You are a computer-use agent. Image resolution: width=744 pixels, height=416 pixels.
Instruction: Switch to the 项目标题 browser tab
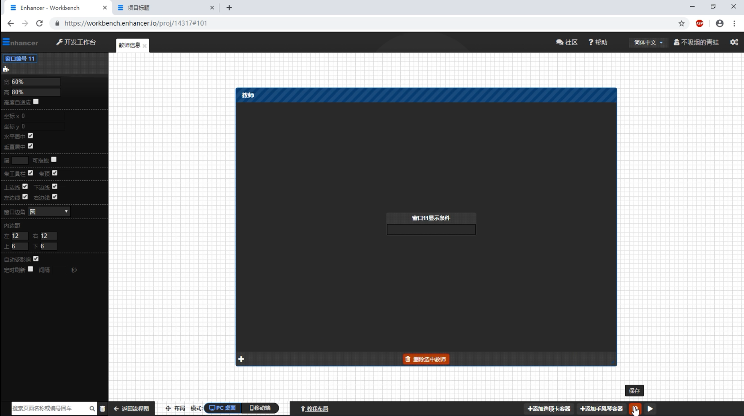pos(165,8)
